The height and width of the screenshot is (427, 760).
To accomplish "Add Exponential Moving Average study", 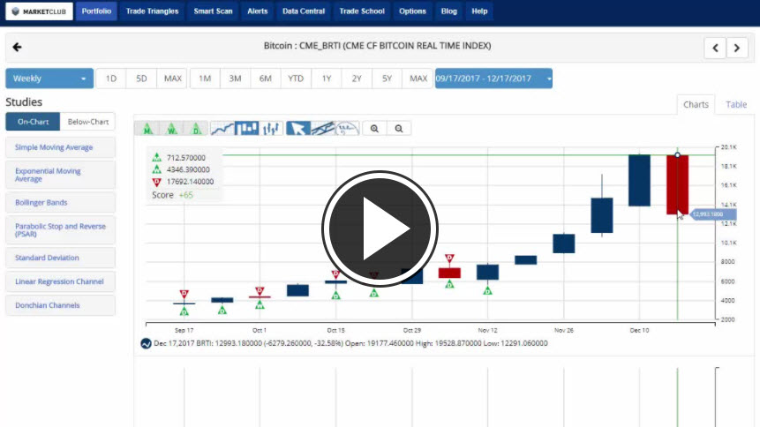I will coord(61,175).
